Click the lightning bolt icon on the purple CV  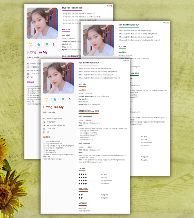[x=54, y=44]
